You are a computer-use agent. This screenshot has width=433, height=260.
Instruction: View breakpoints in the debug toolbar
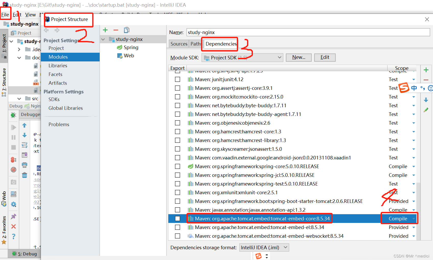14,160
